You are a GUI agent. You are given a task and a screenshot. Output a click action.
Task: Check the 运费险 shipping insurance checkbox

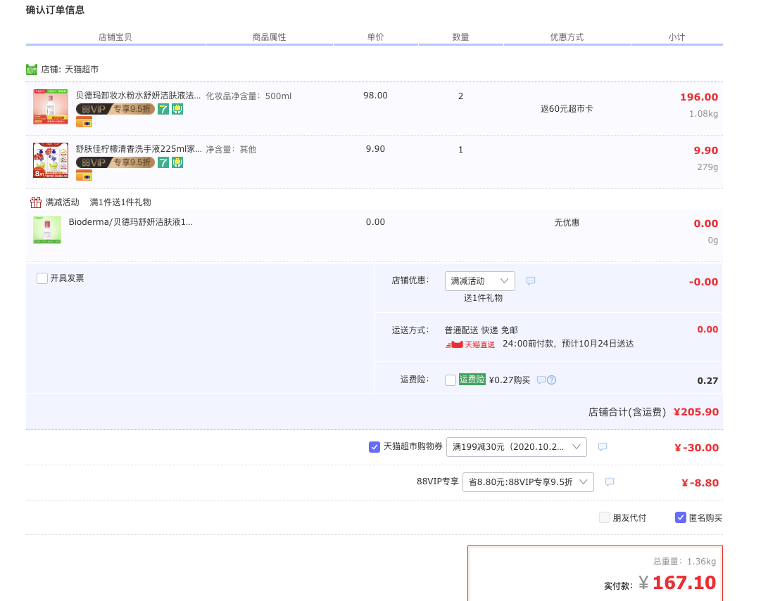coord(451,380)
